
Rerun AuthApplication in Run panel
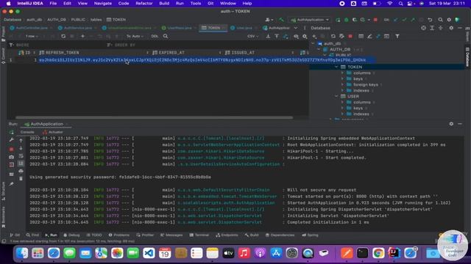[x=12, y=132]
